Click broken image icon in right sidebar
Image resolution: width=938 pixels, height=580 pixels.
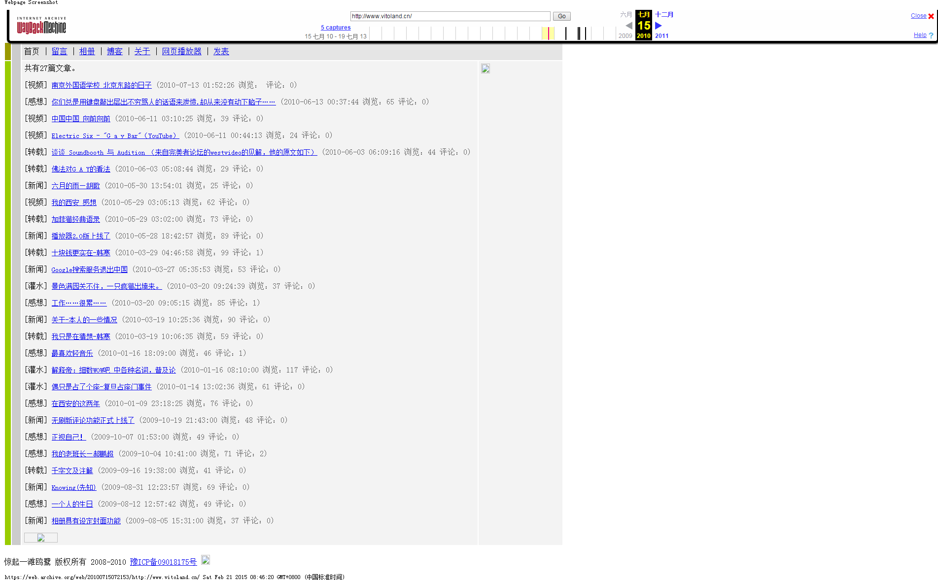(486, 69)
